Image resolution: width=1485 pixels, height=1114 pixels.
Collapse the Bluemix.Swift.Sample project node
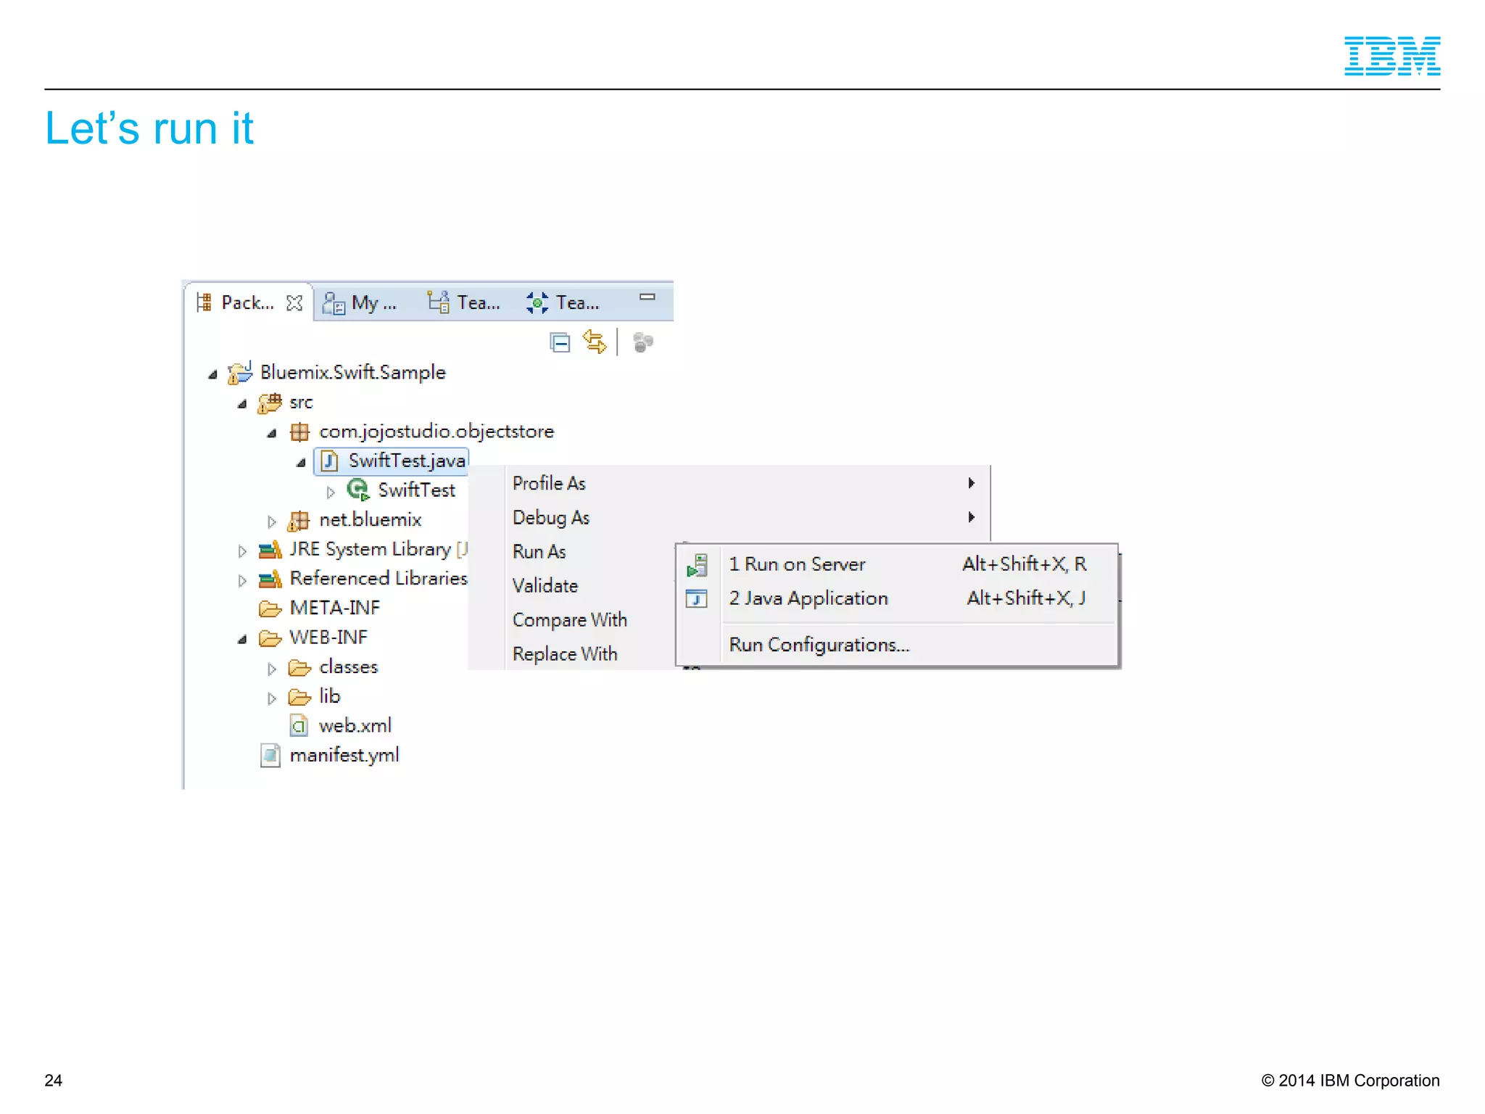pyautogui.click(x=212, y=374)
